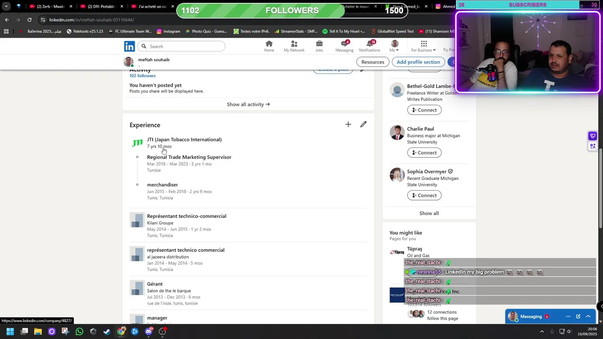Expand Messaging panel with chevron
The height and width of the screenshot is (339, 603).
588,316
